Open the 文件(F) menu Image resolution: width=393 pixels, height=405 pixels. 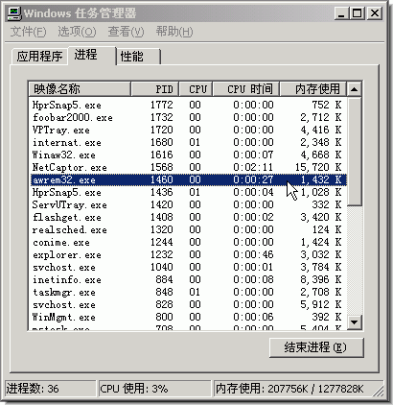pos(29,32)
